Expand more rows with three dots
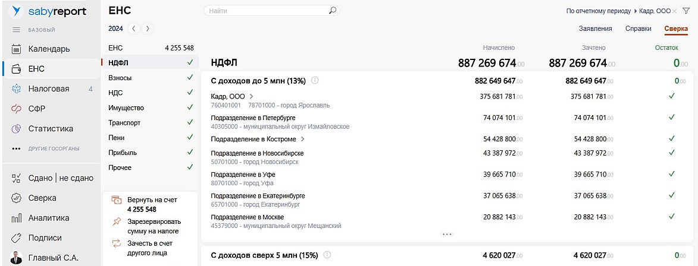698x266 pixels. point(446,234)
